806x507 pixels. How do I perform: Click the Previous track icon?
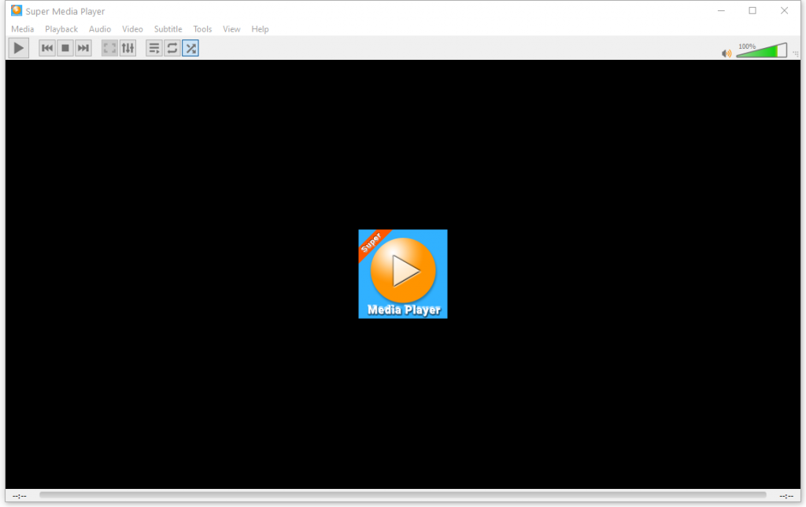[x=46, y=47]
